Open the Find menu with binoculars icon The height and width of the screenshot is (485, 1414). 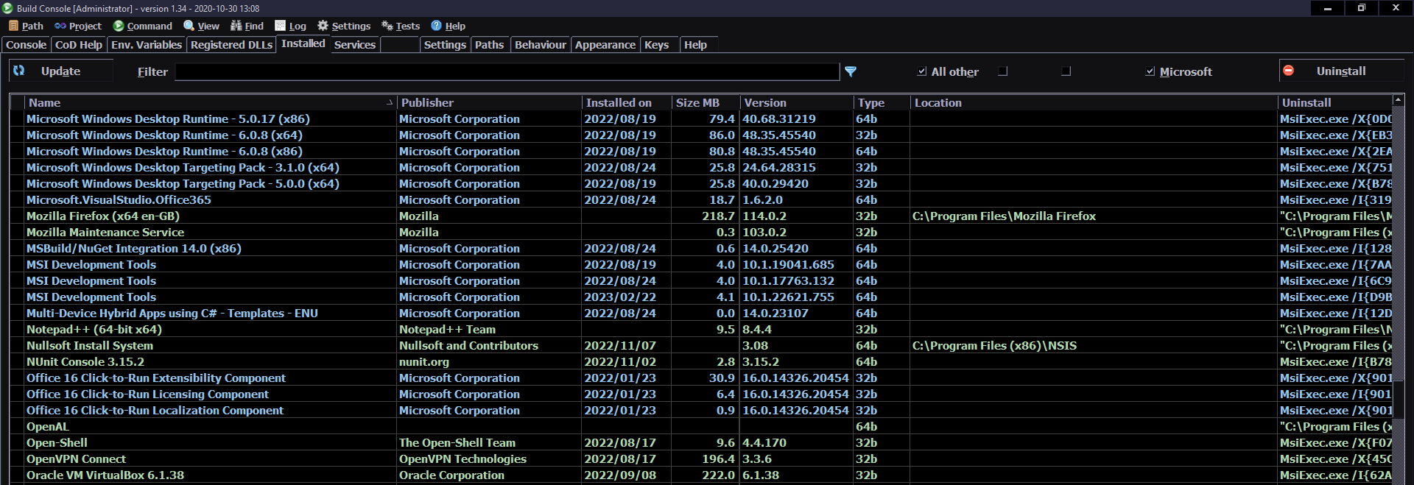click(x=247, y=26)
